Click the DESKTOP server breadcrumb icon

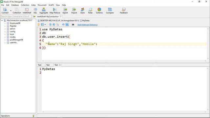pyautogui.click(x=39, y=21)
